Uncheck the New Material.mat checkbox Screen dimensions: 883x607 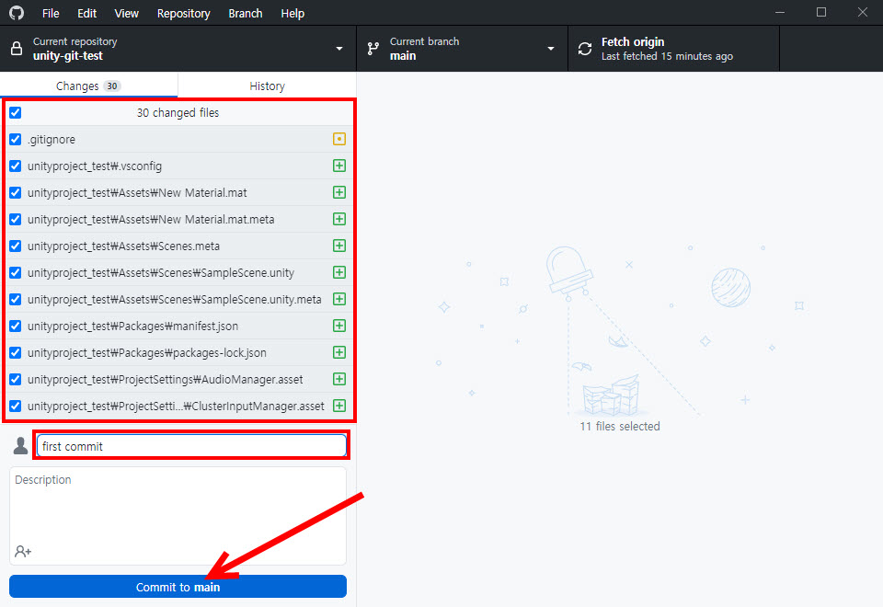[x=16, y=192]
